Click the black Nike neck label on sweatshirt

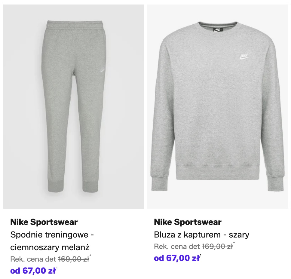click(218, 30)
